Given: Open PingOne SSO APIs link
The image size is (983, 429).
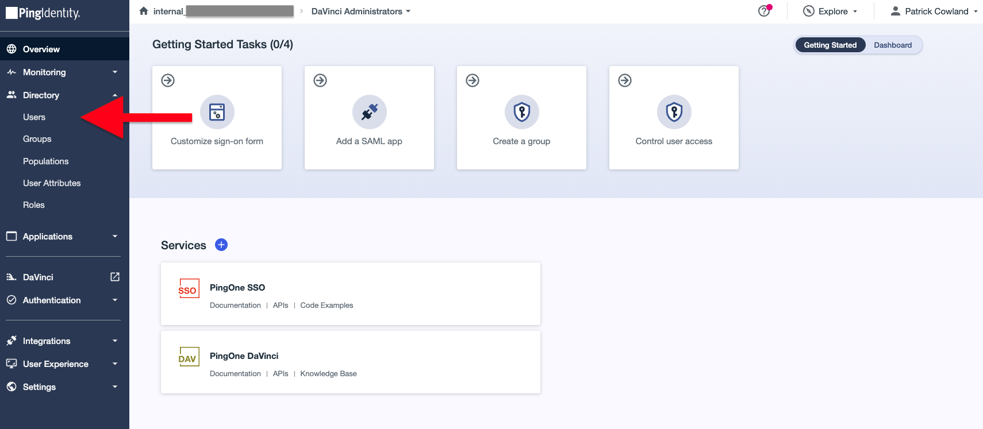Looking at the screenshot, I should click(281, 306).
